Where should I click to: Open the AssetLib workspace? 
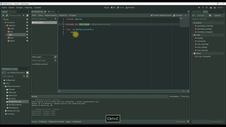click(x=130, y=7)
